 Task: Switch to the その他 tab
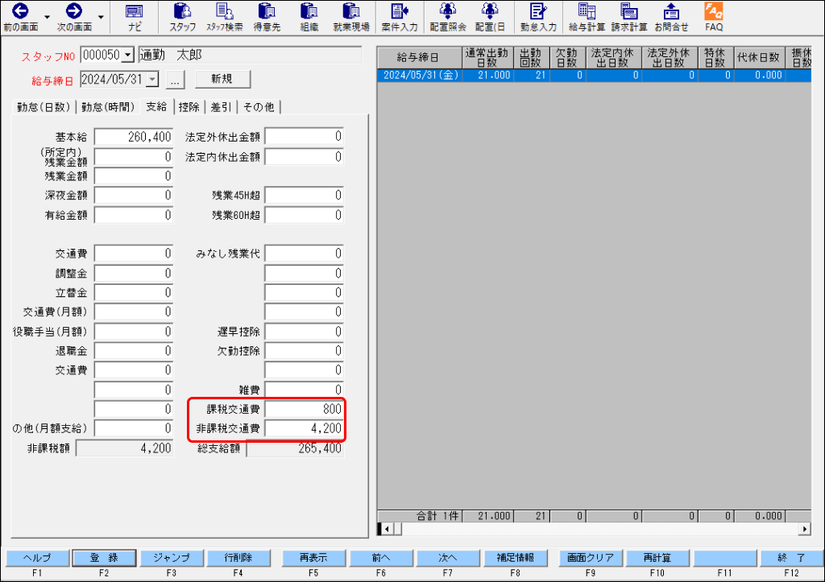click(259, 107)
